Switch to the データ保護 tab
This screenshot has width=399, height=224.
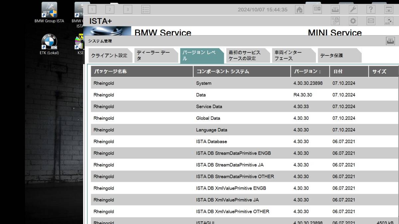click(x=339, y=55)
